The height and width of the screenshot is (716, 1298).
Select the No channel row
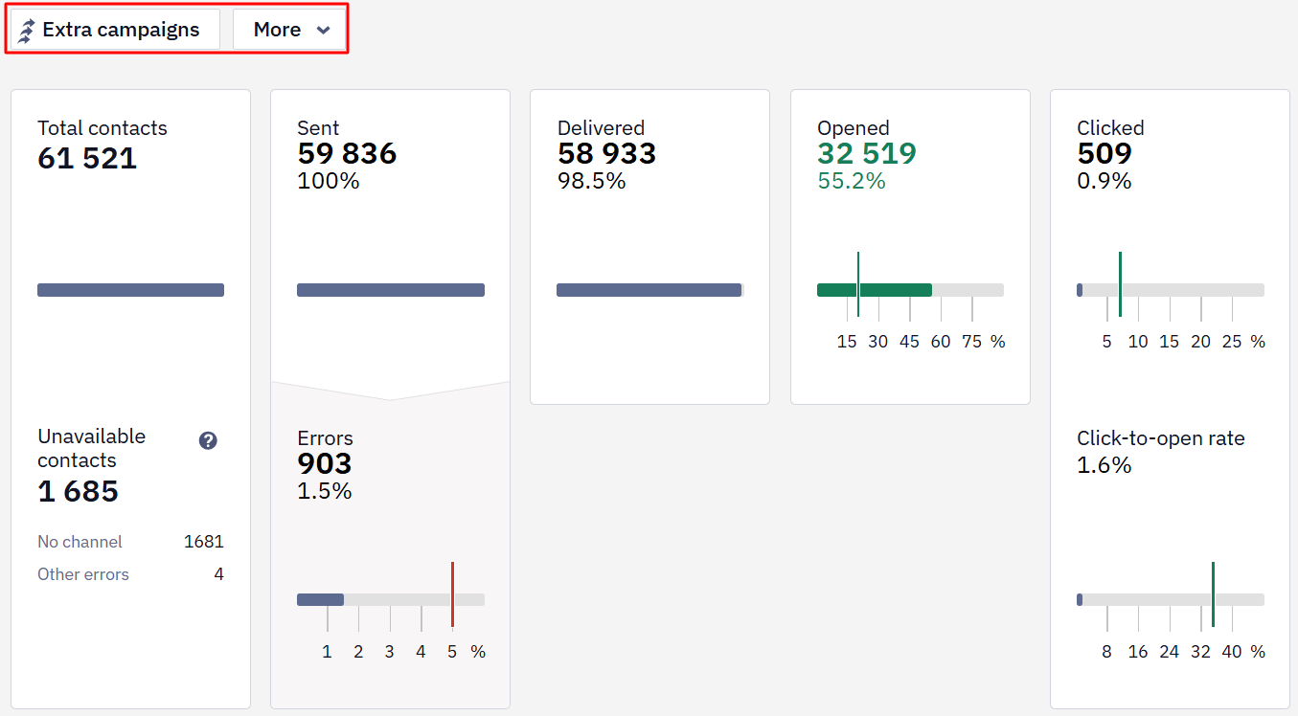130,542
